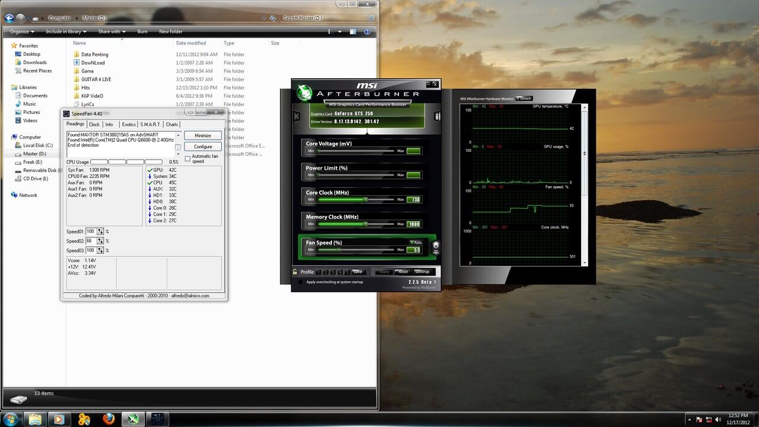Click the Speed02 value field in SpeedFan

[x=91, y=241]
